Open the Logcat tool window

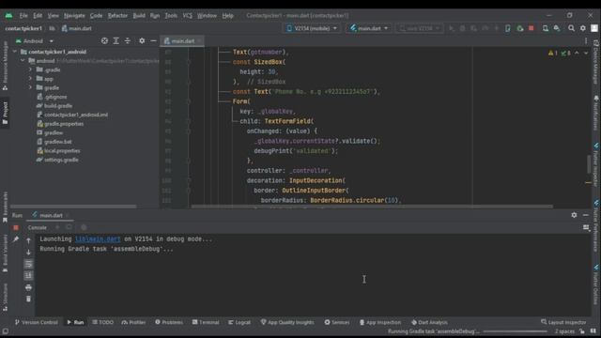pos(239,322)
